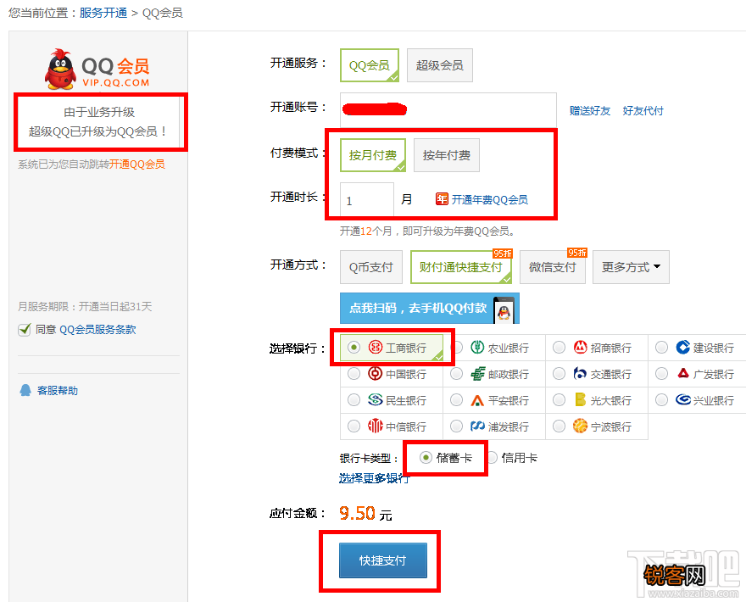Image resolution: width=746 pixels, height=602 pixels.
Task: Select 微信支付 payment method
Action: pos(553,267)
